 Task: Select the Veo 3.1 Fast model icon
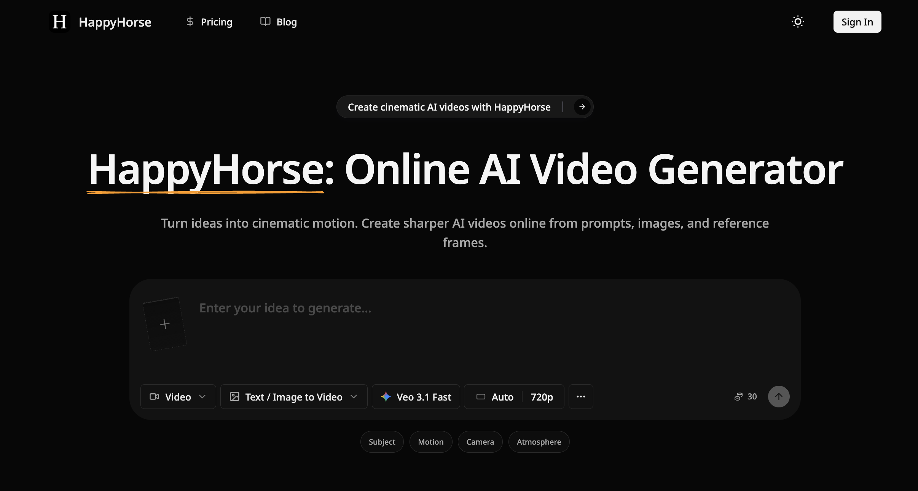click(387, 397)
